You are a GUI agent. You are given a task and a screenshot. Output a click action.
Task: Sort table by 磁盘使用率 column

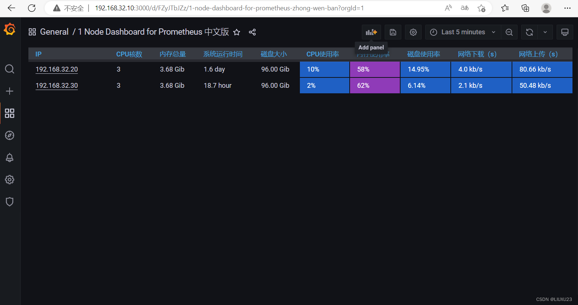click(424, 54)
